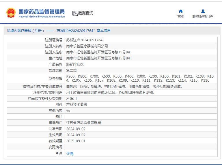The image size is (222, 165).
Task: Click the 生效日期 label
Action: coord(55,135)
